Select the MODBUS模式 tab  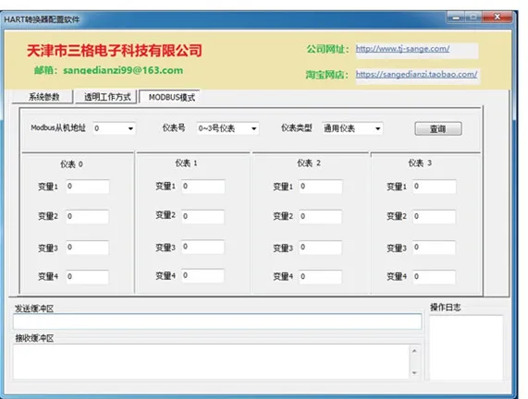click(x=171, y=97)
